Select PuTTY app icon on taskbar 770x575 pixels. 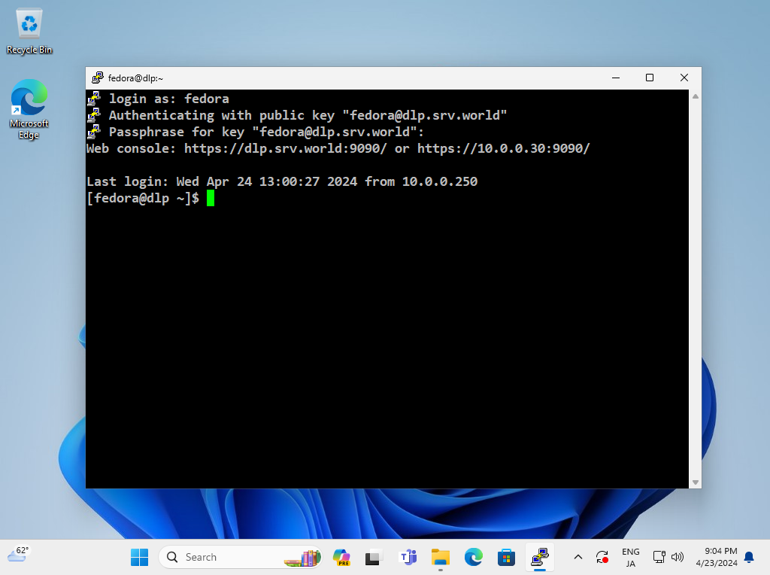[x=540, y=557]
